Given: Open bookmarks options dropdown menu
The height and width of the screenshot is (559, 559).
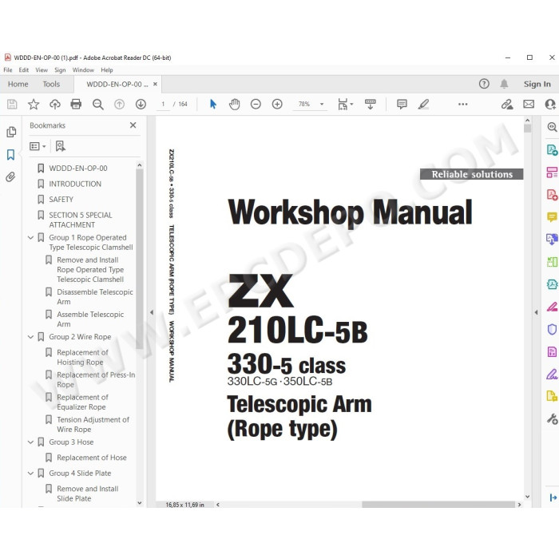Looking at the screenshot, I should (x=38, y=146).
